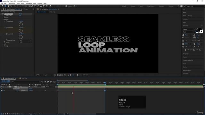
Task: Select the Brush tool
Action: pyautogui.click(x=38, y=6)
